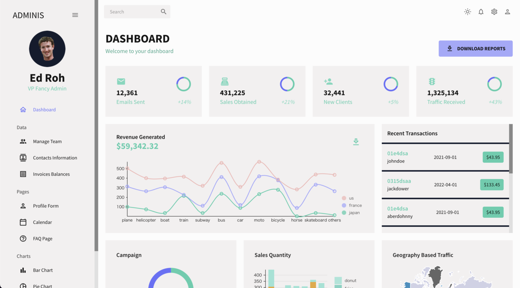Collapse the sidebar with the hamburger icon
520x288 pixels.
[x=75, y=15]
